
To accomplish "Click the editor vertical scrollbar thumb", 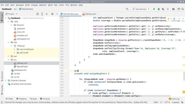I will coord(184,76).
